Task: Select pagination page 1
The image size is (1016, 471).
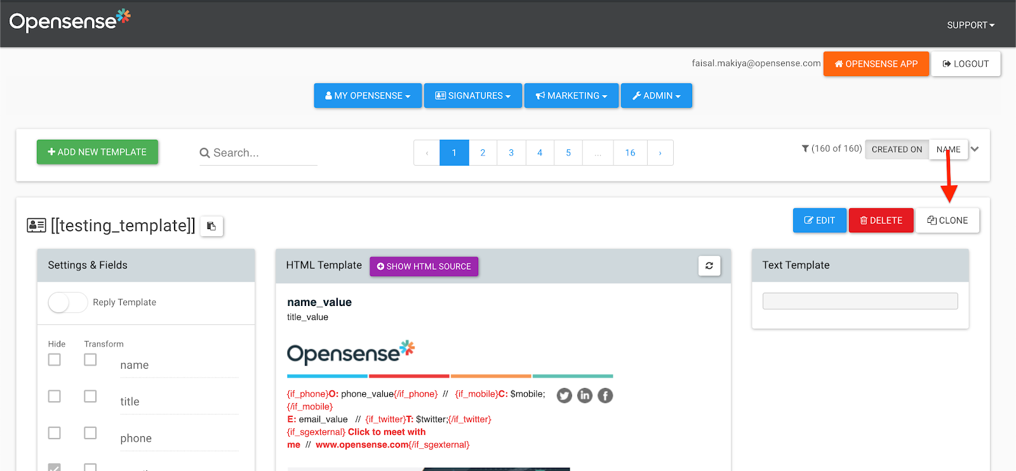Action: 454,153
